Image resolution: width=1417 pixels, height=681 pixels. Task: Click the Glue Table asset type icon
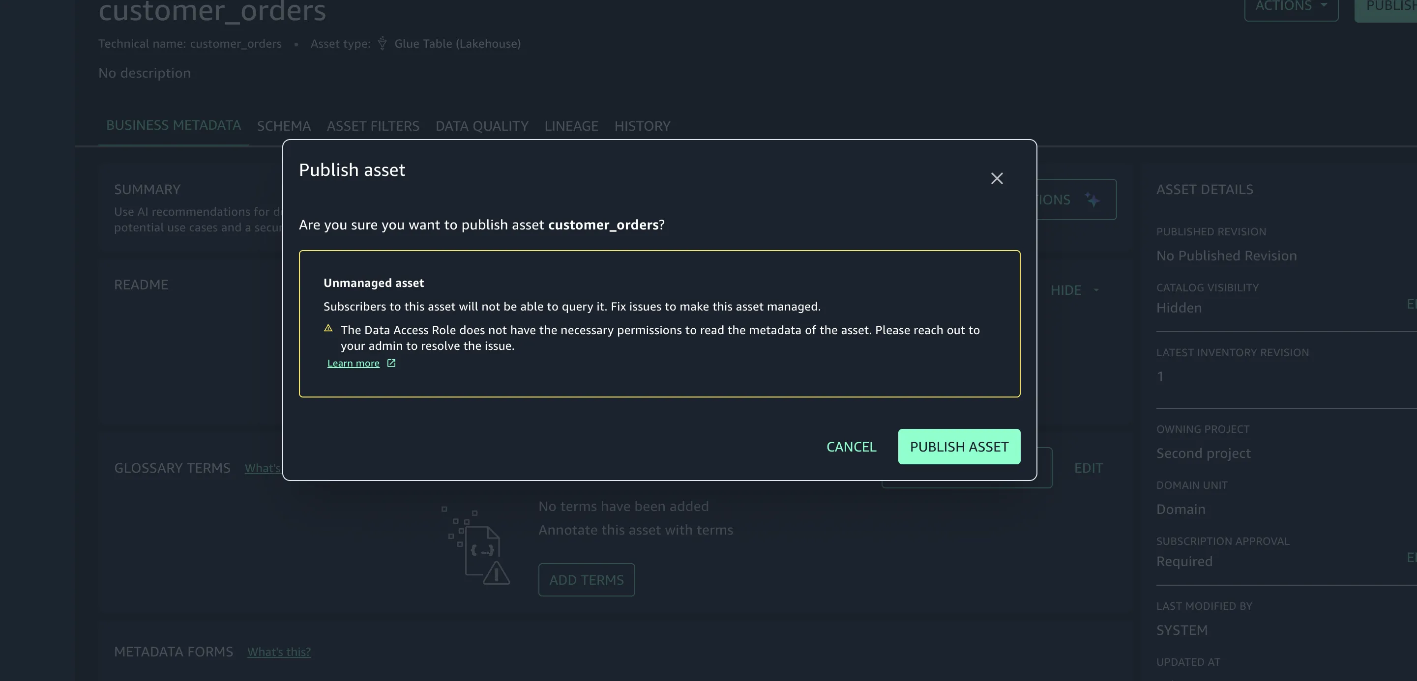click(x=383, y=43)
